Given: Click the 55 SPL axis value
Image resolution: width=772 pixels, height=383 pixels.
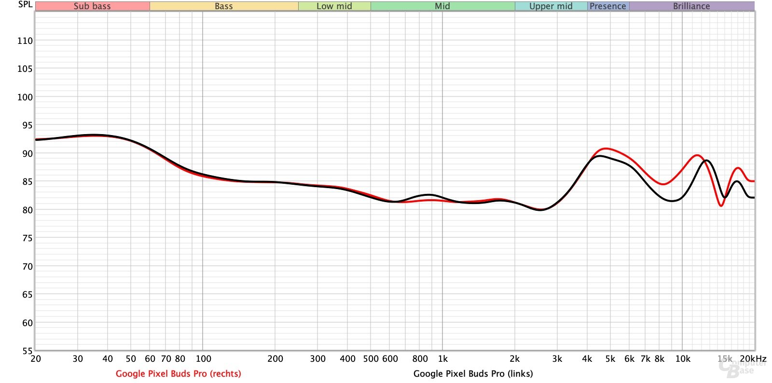Looking at the screenshot, I should pyautogui.click(x=28, y=351).
